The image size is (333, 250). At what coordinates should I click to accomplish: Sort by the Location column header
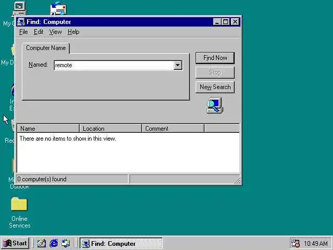point(110,129)
